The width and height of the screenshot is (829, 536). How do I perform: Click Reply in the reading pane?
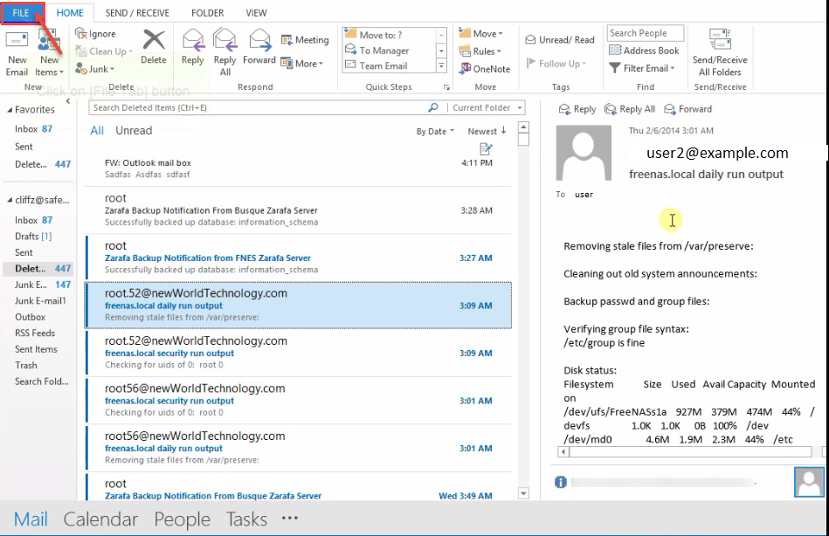click(577, 109)
